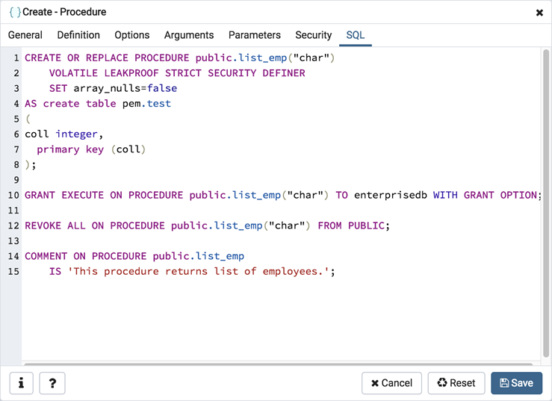Open help with the question mark button

(52, 383)
